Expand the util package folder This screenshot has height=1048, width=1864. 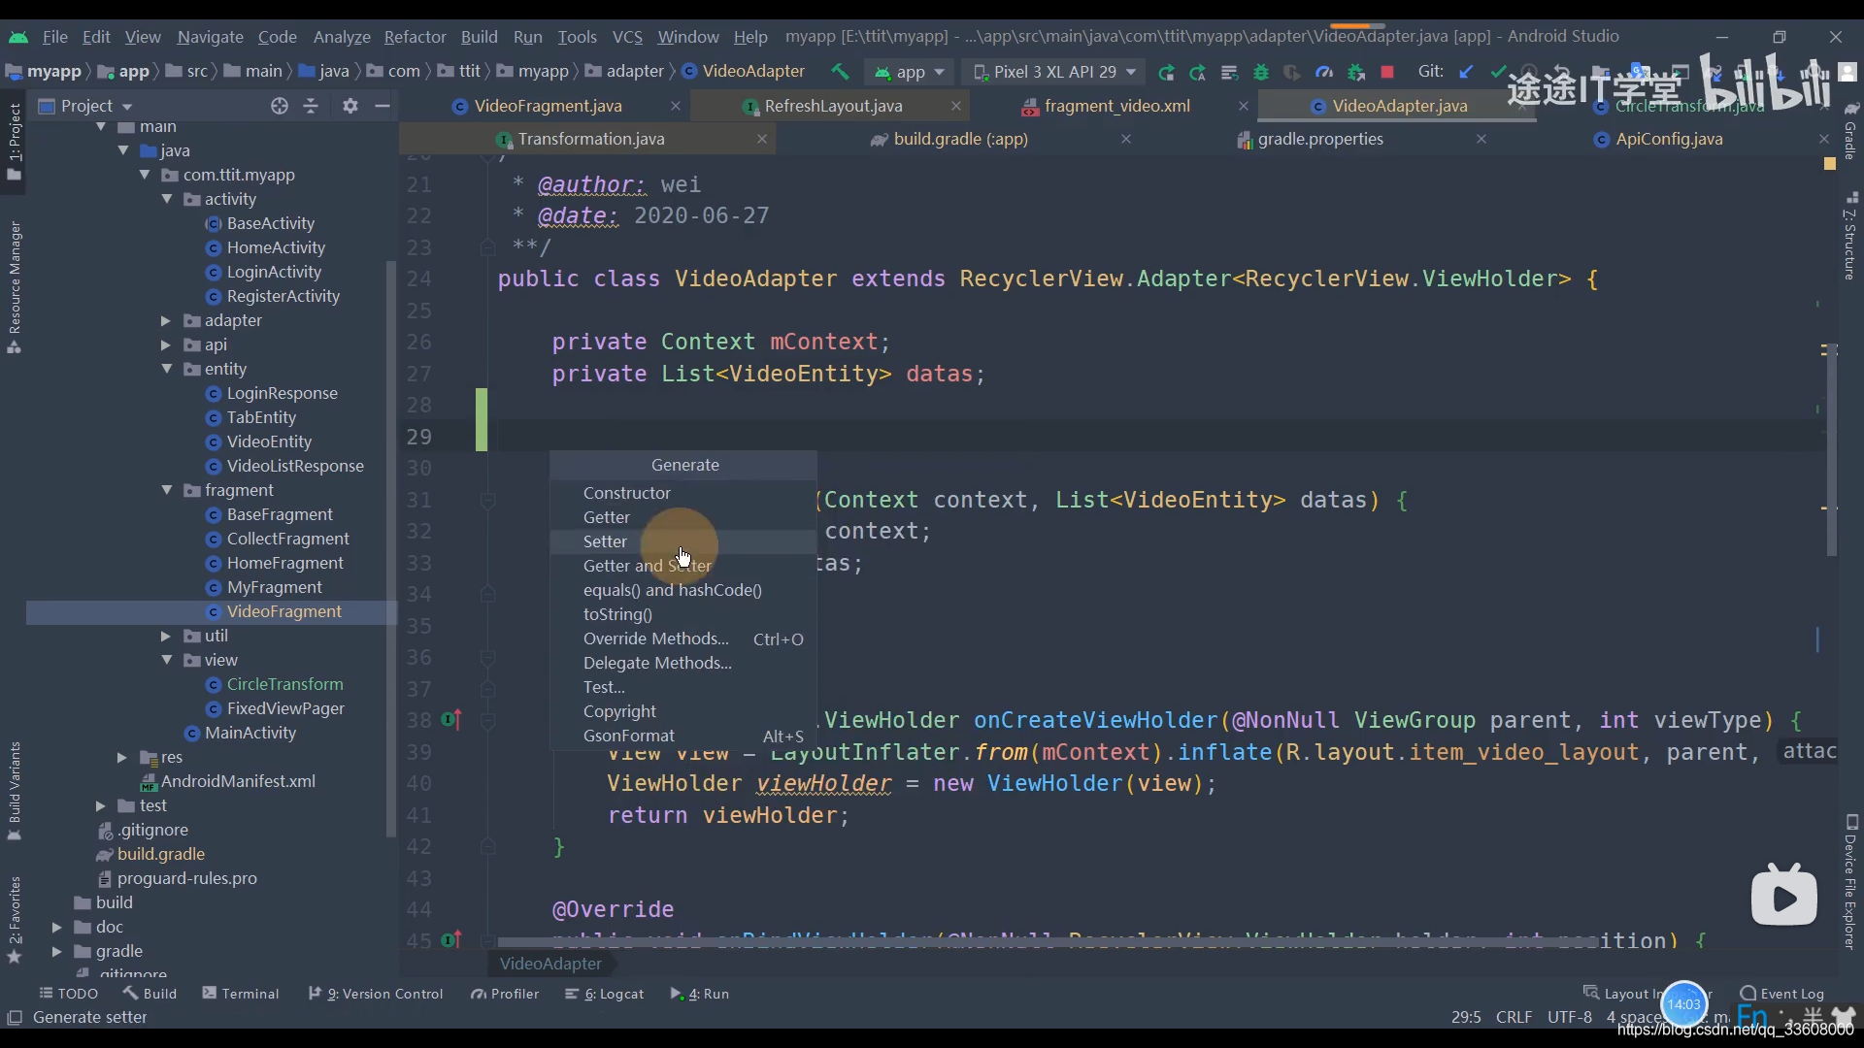(x=165, y=636)
